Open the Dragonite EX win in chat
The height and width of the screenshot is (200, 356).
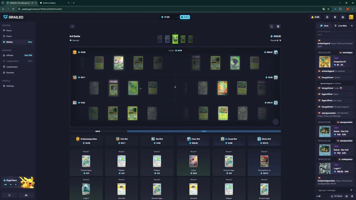(x=335, y=62)
